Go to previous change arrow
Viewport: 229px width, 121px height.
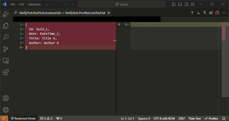192,13
